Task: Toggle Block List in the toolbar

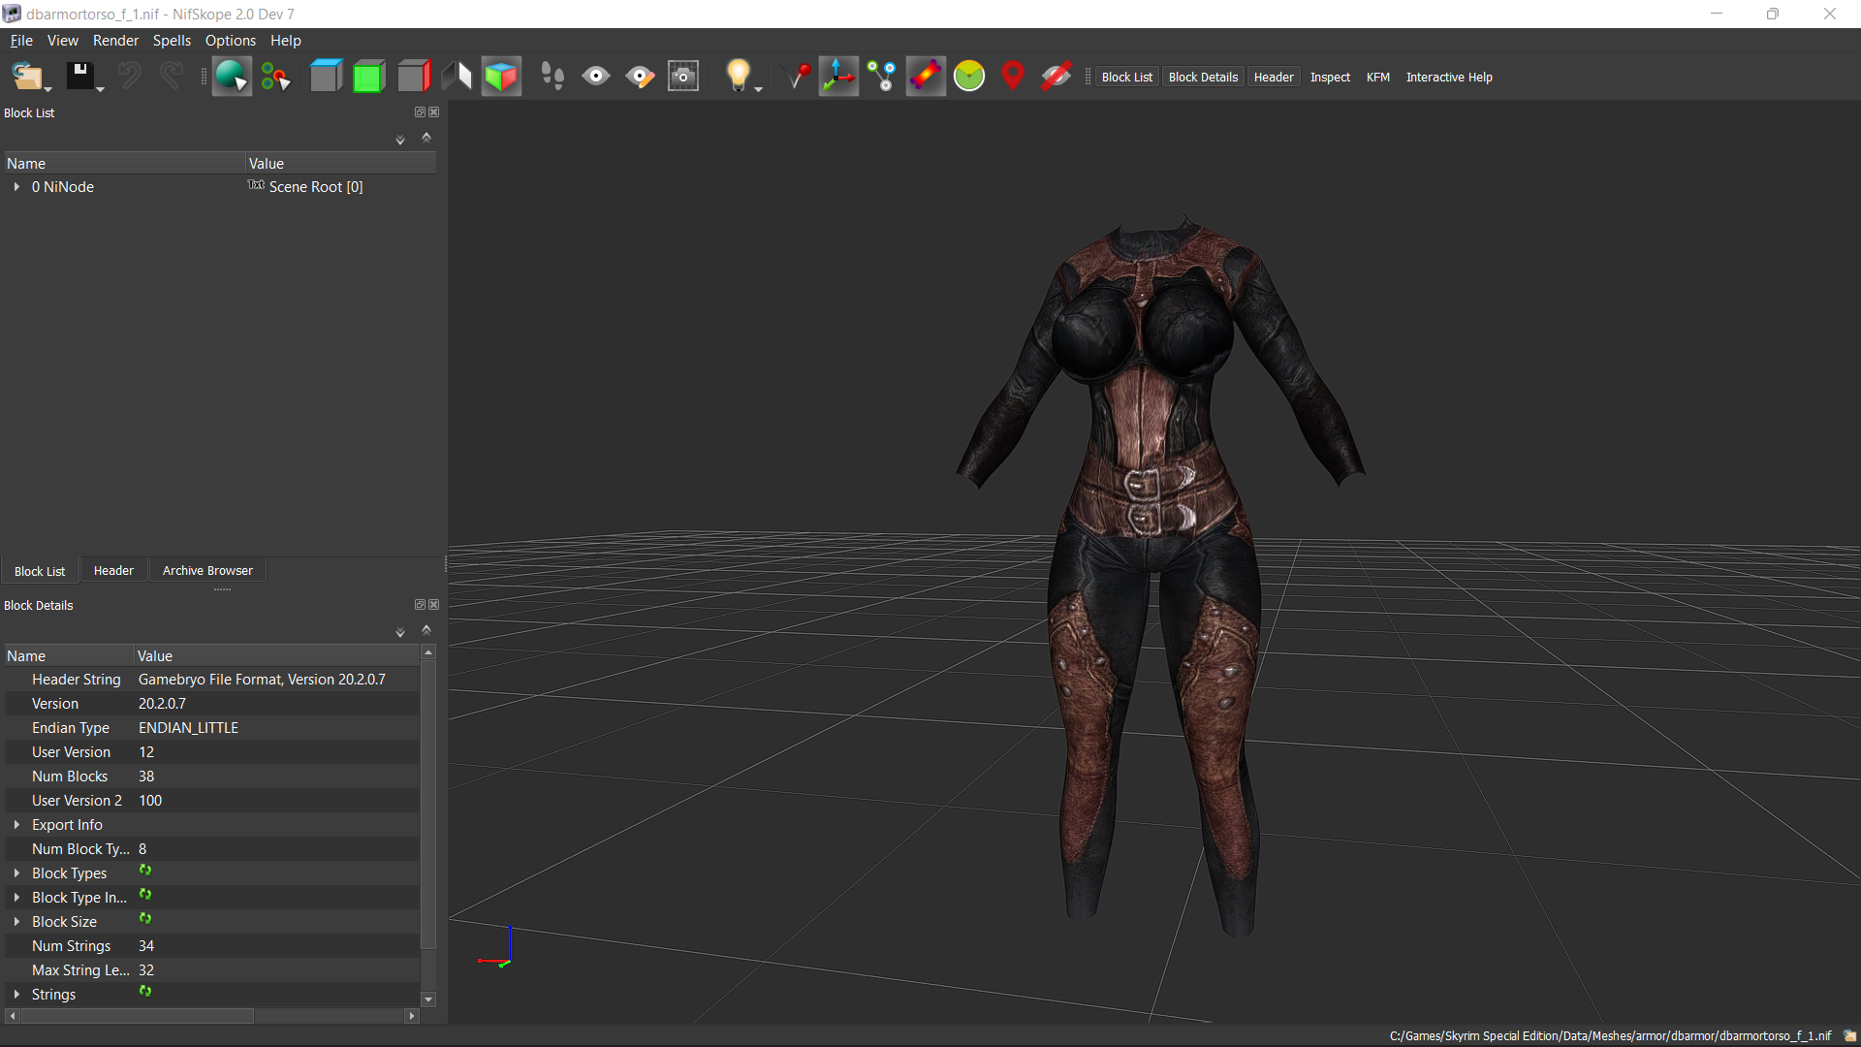Action: click(x=1127, y=78)
